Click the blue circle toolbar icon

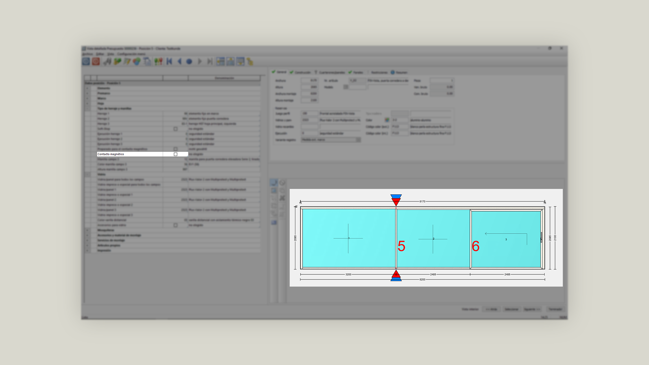click(x=189, y=62)
